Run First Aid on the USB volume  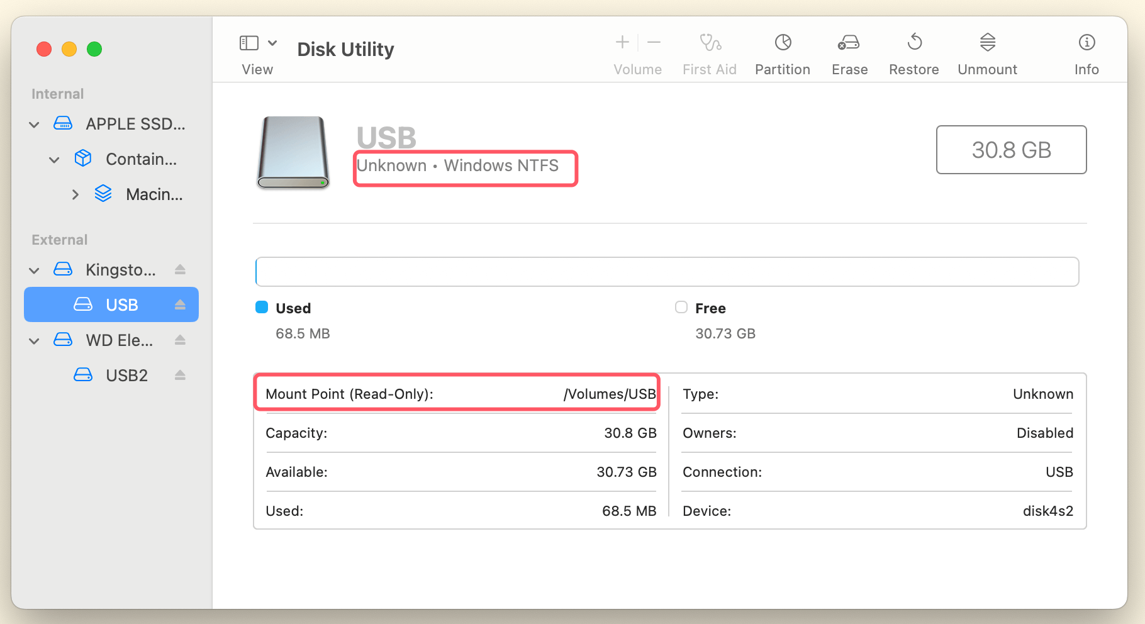coord(710,52)
